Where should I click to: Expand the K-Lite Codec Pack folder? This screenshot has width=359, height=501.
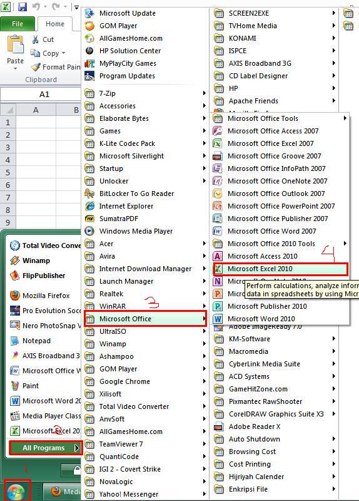click(x=146, y=143)
